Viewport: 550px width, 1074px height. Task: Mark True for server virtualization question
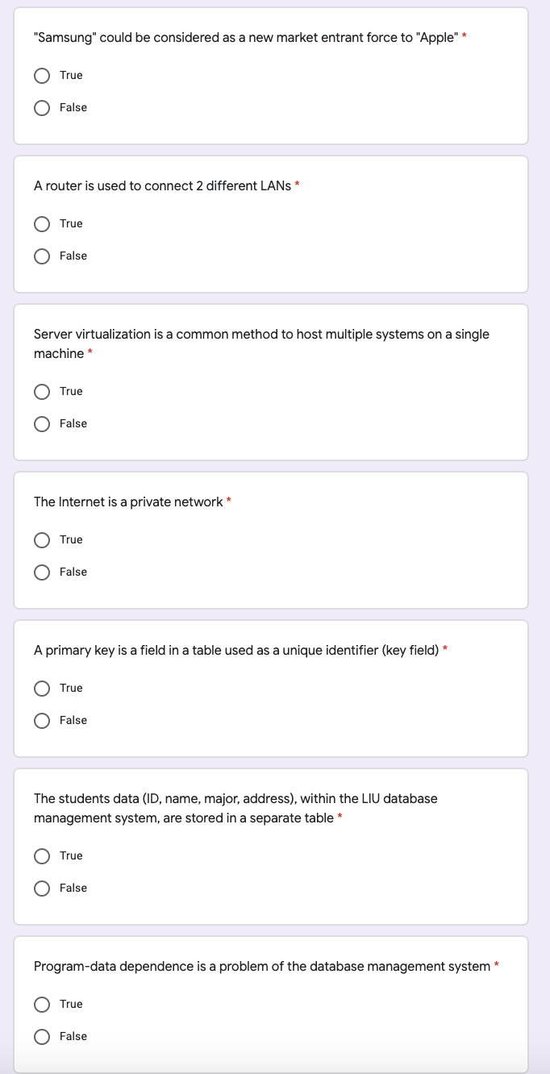(x=42, y=391)
